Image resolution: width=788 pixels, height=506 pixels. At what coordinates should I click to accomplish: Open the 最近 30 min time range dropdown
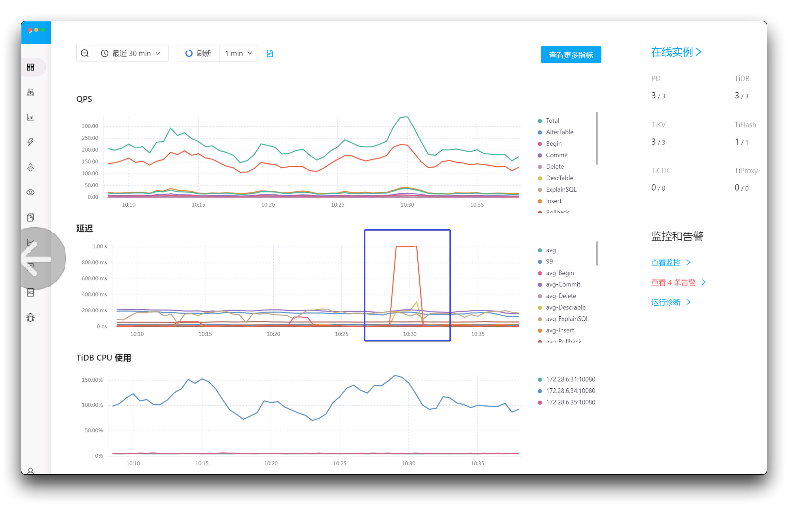[x=131, y=53]
